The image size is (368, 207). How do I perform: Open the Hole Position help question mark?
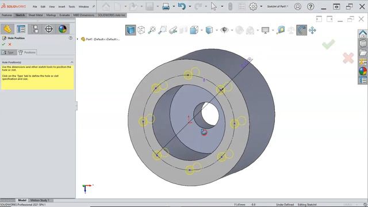[x=70, y=38]
